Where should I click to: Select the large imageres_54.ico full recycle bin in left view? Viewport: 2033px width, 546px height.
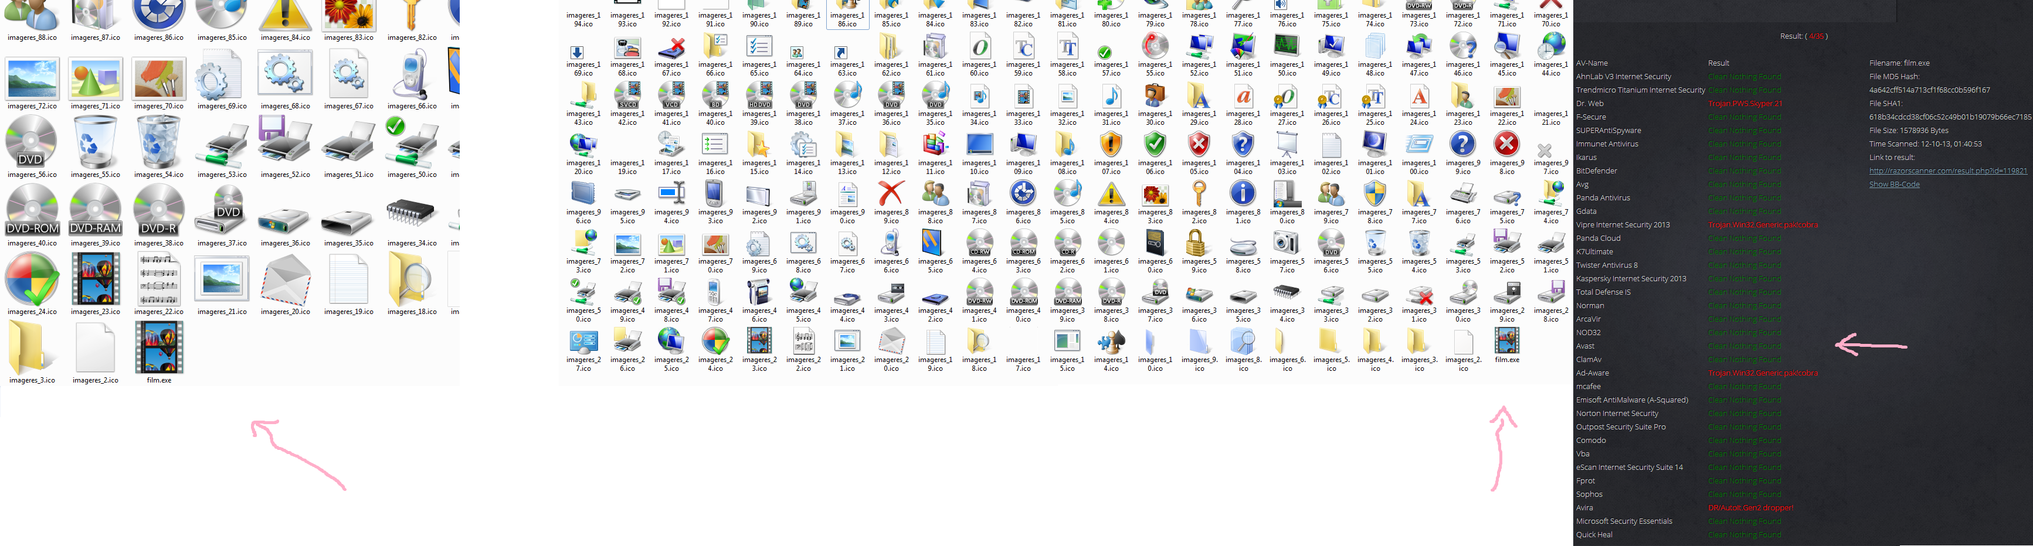coord(158,143)
